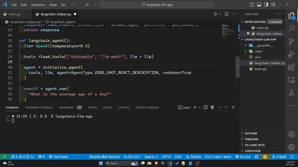The height and width of the screenshot is (167, 298).
Task: Open the Windows Start menu
Action: (101, 163)
